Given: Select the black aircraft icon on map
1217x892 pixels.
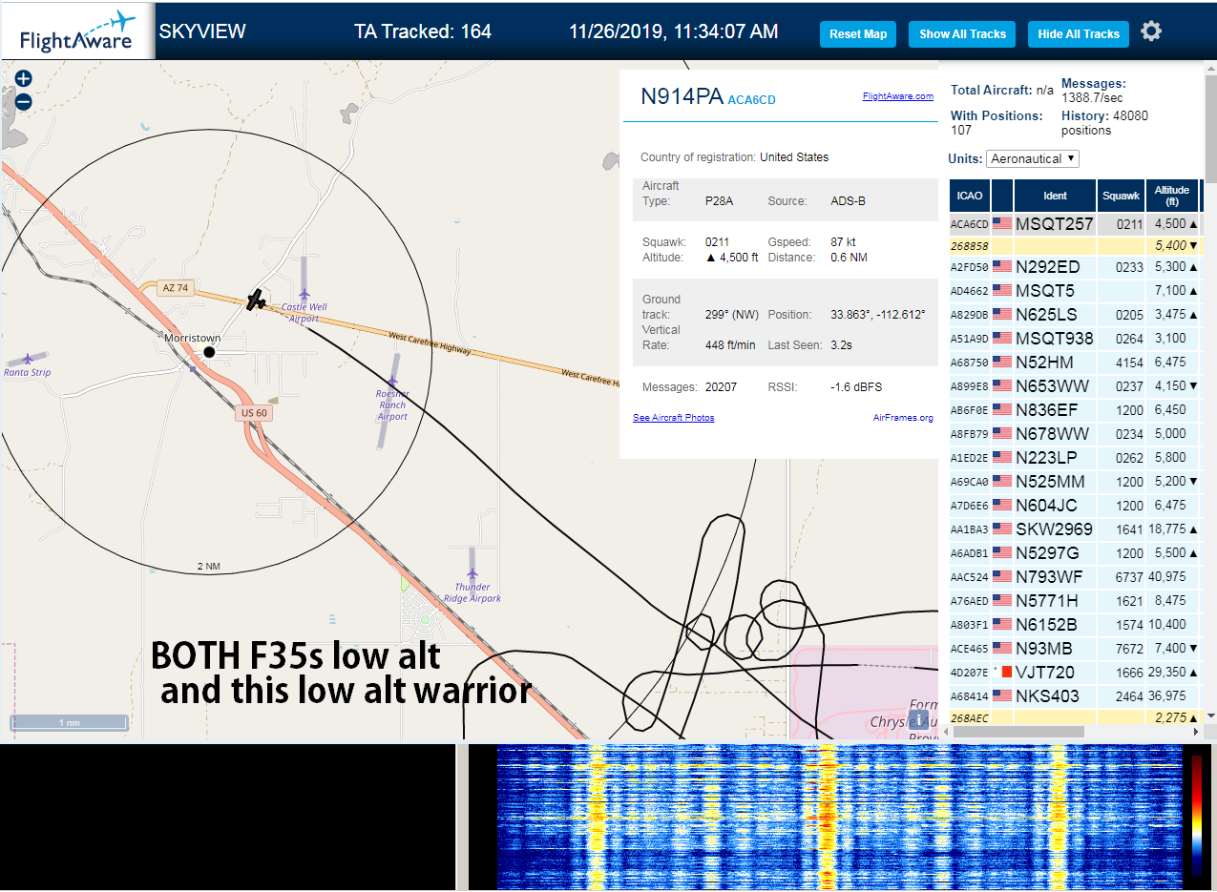Looking at the screenshot, I should tap(256, 300).
